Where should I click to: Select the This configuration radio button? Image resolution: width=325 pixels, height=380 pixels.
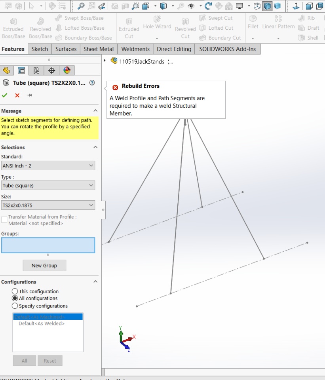click(x=15, y=291)
